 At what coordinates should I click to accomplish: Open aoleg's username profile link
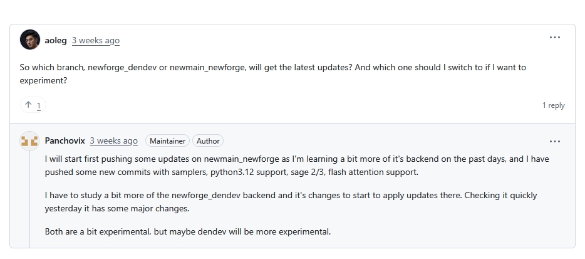56,41
